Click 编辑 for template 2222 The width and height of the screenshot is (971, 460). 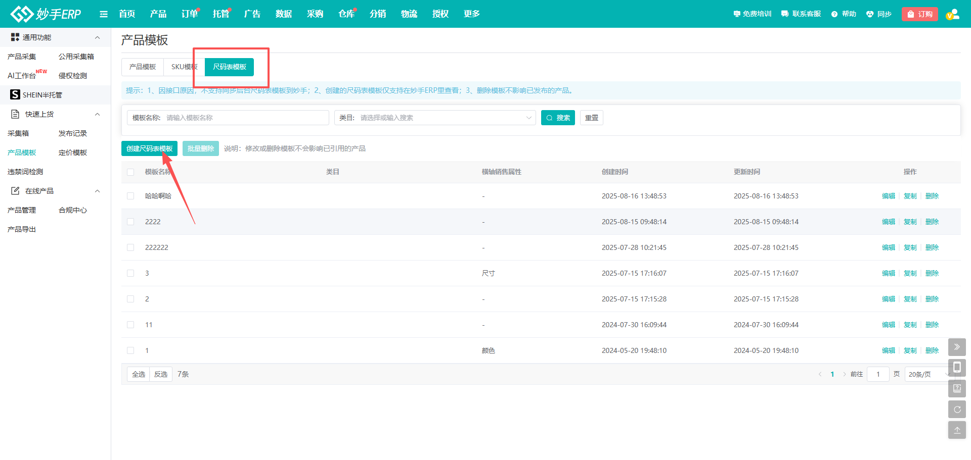tap(888, 222)
